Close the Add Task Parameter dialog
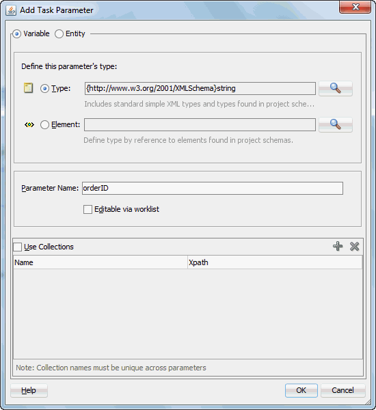Screen dimensions: 376x410 [355, 7]
